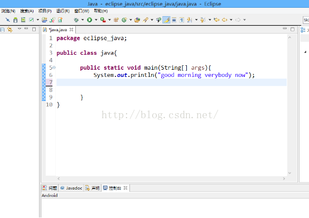
Task: Switch to the 问题 Problems tab
Action: [50, 188]
